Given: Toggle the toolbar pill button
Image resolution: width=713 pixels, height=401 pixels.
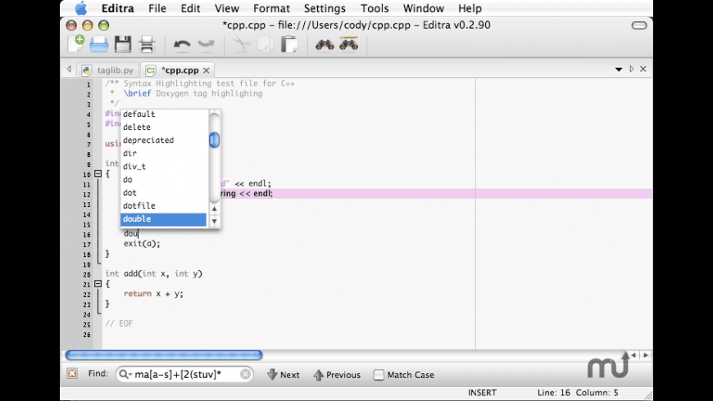Looking at the screenshot, I should [x=639, y=25].
